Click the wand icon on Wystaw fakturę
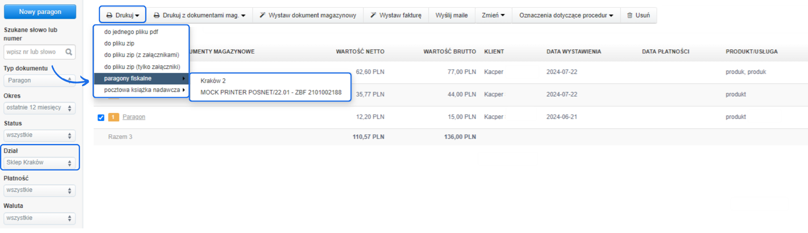 coord(373,15)
